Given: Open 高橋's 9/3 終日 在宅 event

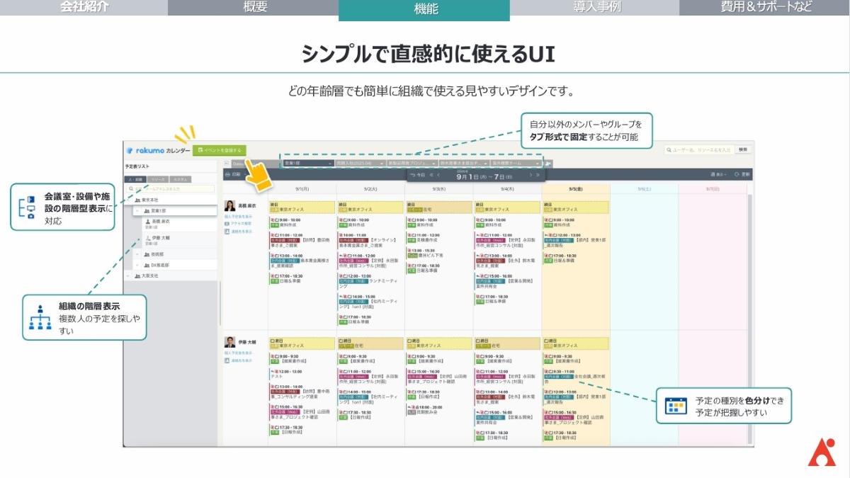Looking at the screenshot, I should coord(439,207).
